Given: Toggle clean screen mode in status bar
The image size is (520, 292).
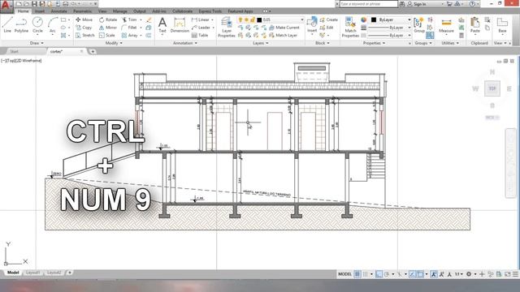Looking at the screenshot, I should coord(508,274).
